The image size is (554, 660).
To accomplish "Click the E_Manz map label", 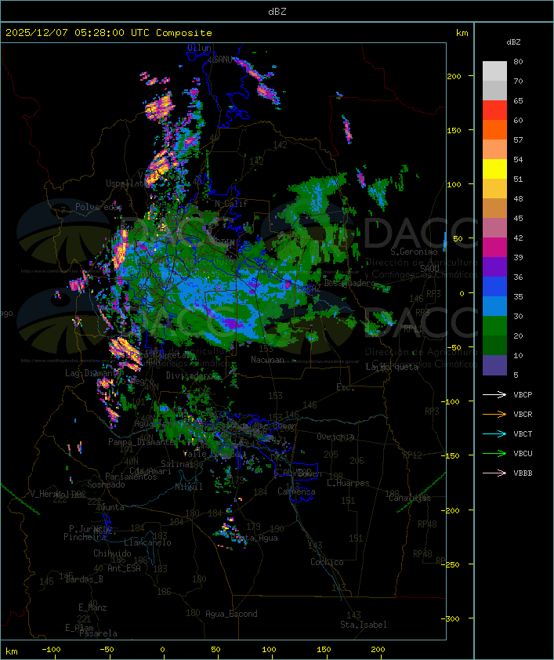I will (92, 607).
